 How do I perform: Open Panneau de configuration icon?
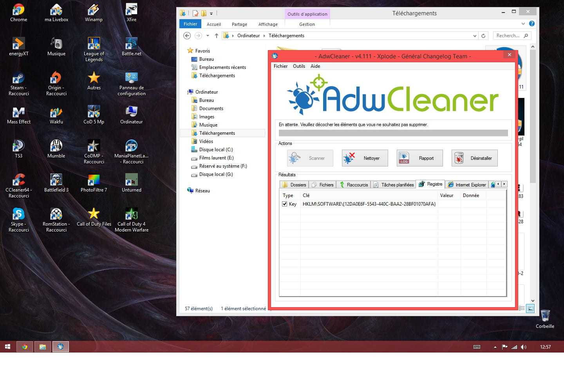(x=131, y=83)
